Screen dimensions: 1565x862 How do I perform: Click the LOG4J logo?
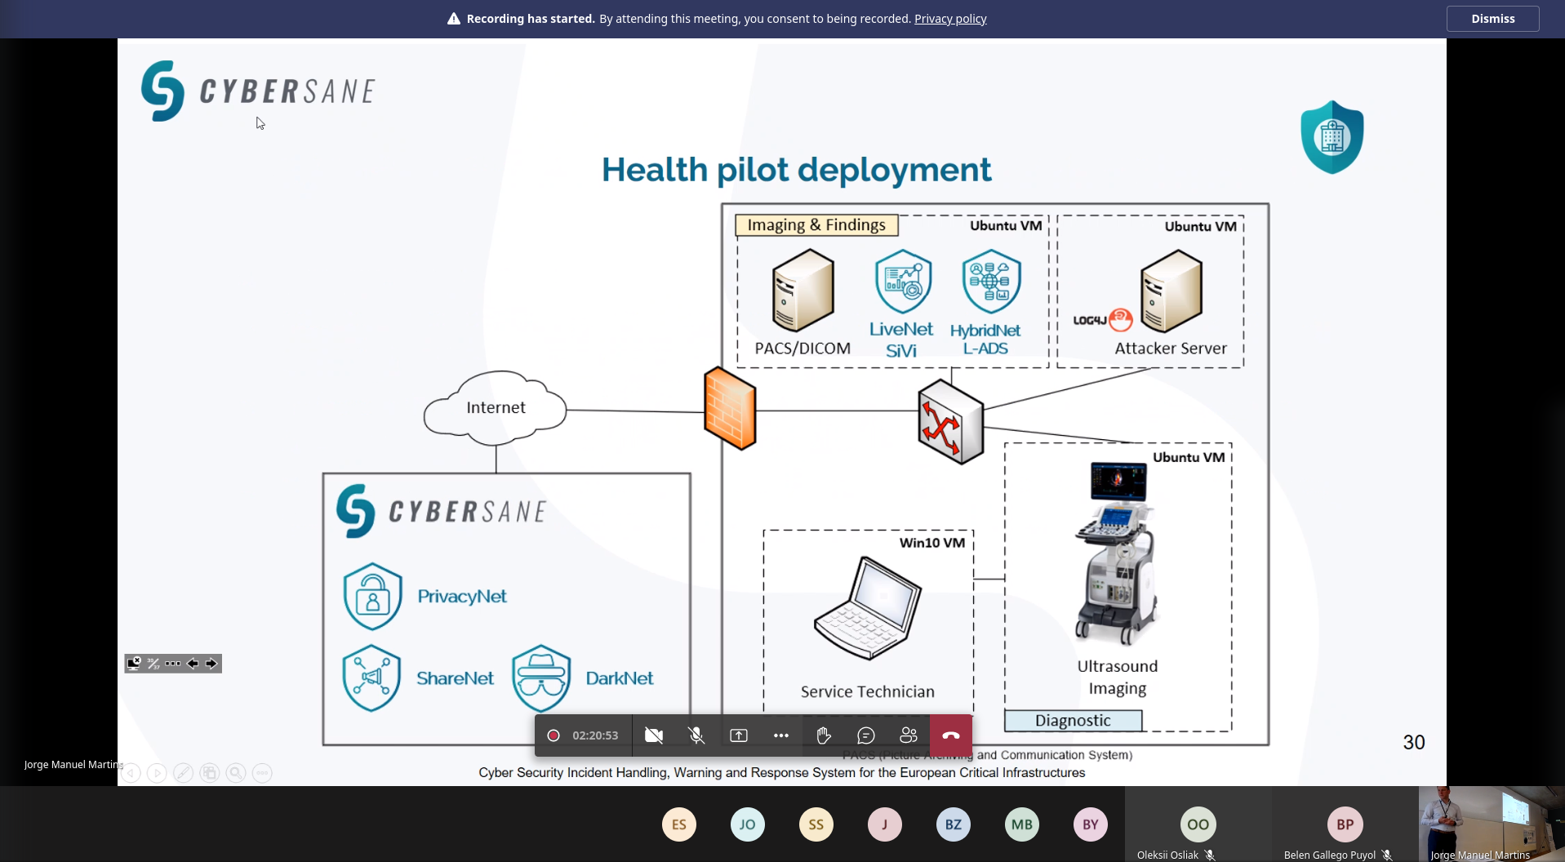tap(1103, 320)
